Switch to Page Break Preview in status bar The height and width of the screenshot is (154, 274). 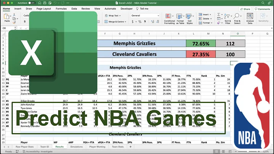[x=230, y=151]
